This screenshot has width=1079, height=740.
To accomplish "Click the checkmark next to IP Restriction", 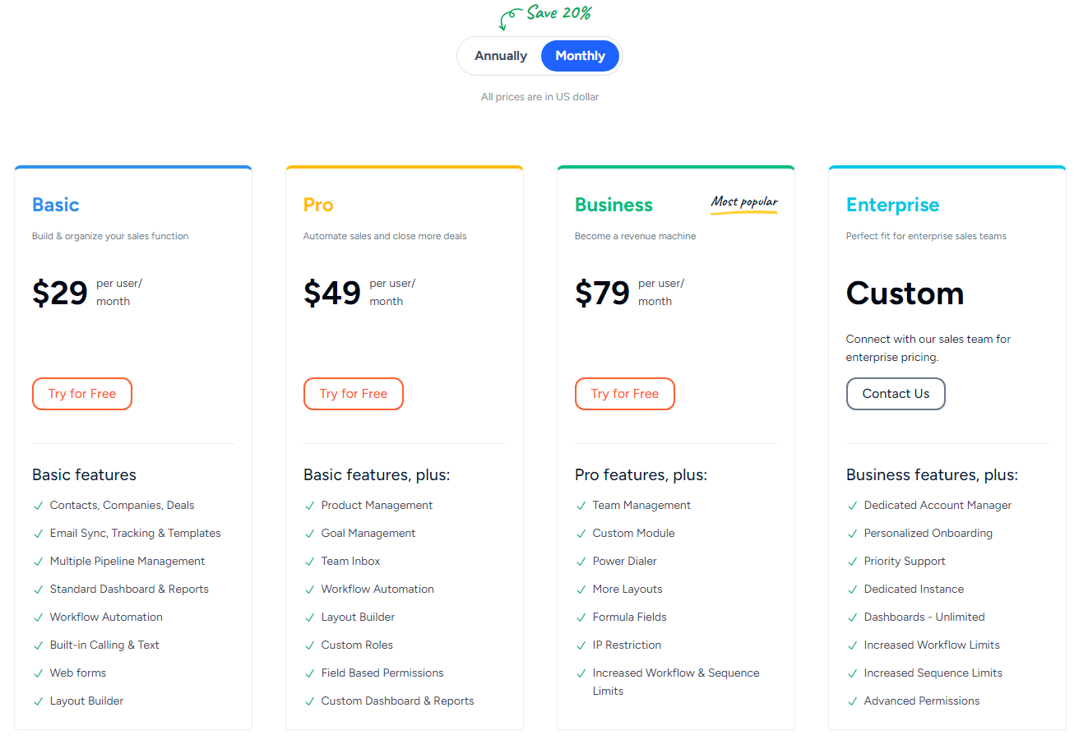I will click(581, 645).
